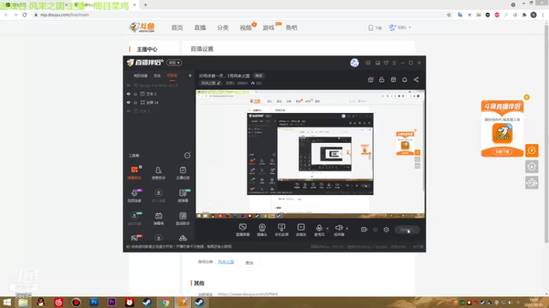Add a screen capture source from bottom bar
The width and height of the screenshot is (549, 308).
coord(243,230)
